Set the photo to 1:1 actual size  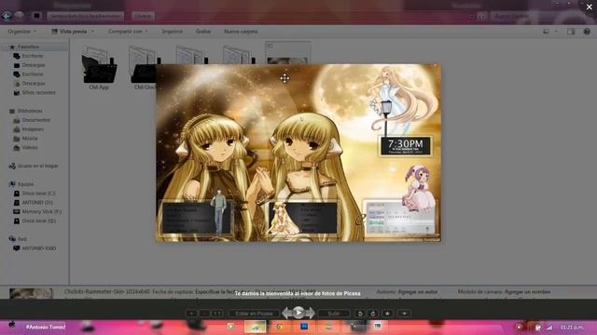[x=217, y=314]
